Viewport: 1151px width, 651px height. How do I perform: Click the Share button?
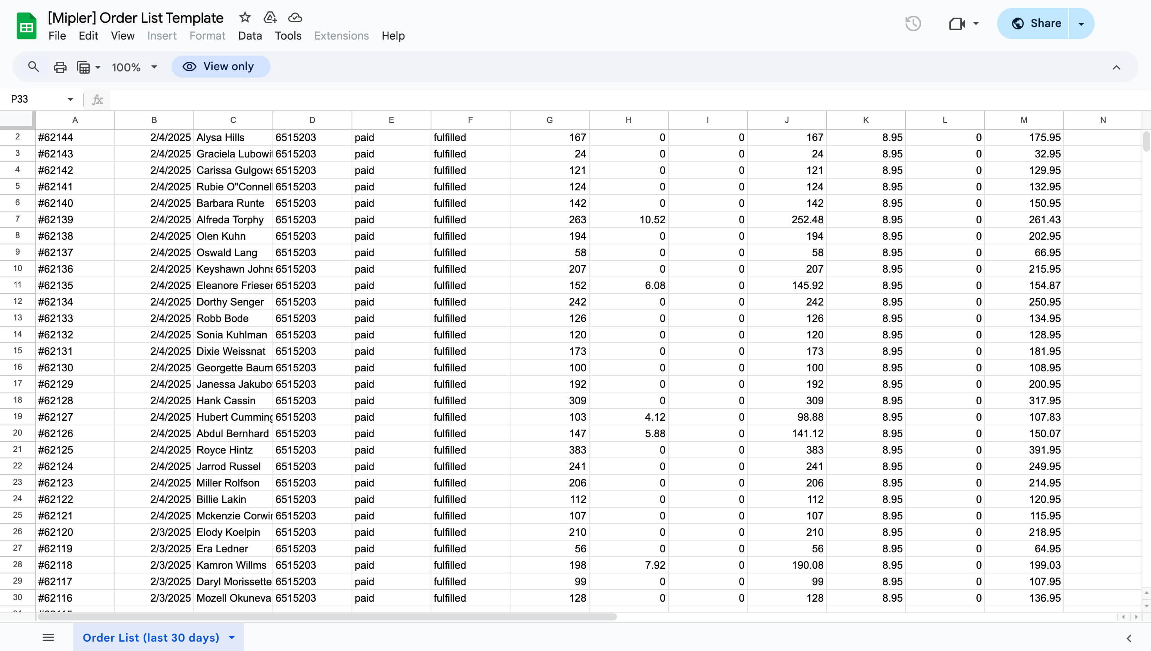click(x=1036, y=23)
